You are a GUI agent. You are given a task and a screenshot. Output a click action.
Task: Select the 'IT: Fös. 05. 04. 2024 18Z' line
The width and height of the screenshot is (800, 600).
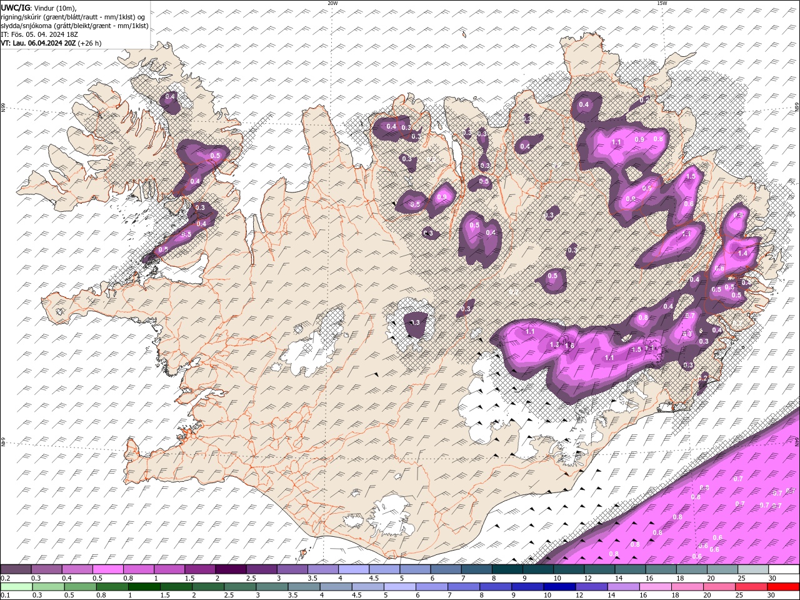[39, 34]
